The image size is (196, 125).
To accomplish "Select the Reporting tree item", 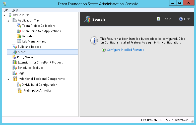I will (29, 36).
